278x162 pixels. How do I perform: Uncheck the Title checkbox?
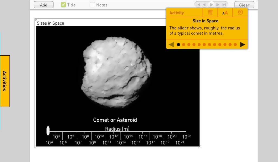(63, 5)
